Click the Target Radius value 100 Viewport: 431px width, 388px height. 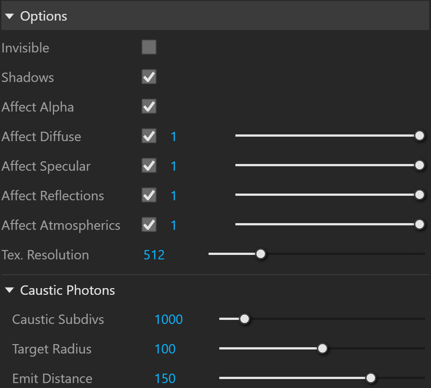click(165, 349)
